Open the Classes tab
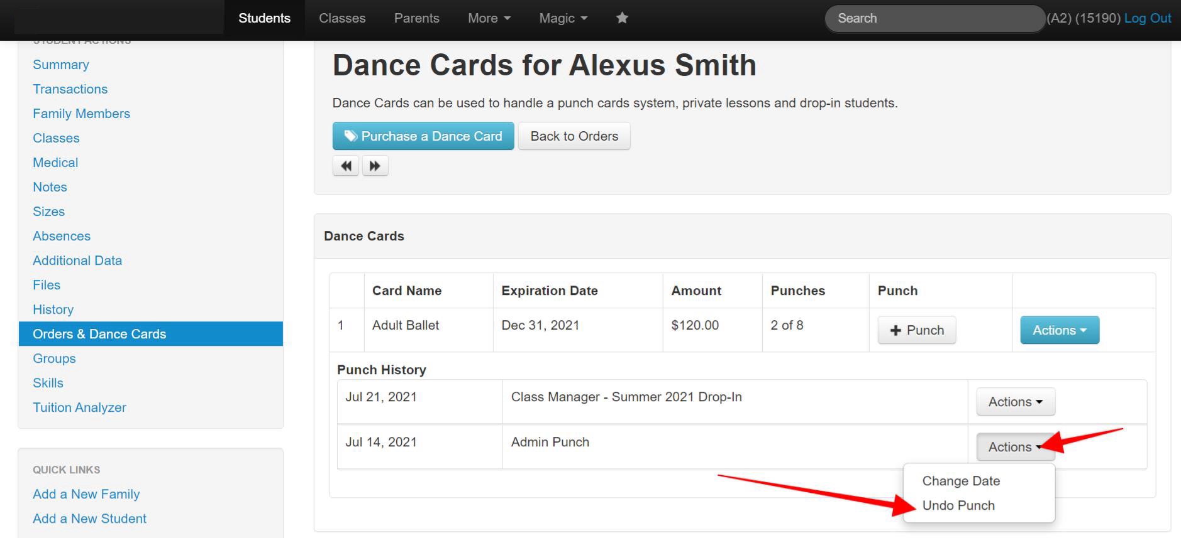Screen dimensions: 1181x538 pos(342,18)
